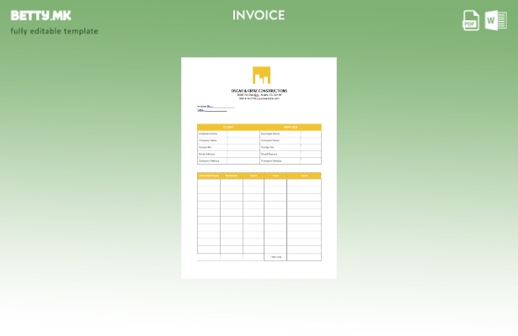Click the Total Cost cell in items table
518x336 pixels.
point(275,257)
